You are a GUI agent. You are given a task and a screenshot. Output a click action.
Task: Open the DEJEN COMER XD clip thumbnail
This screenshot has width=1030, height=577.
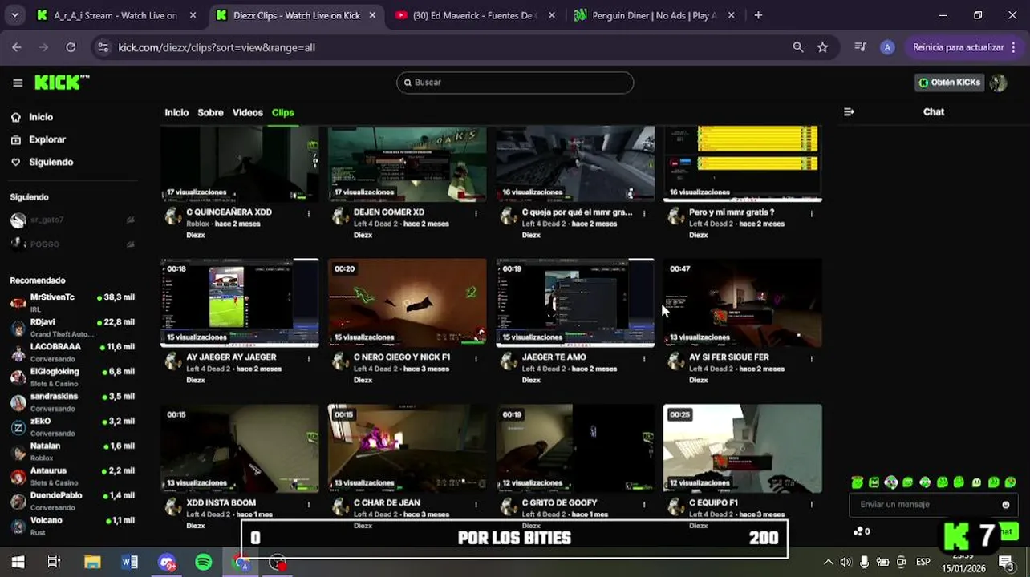coord(407,163)
